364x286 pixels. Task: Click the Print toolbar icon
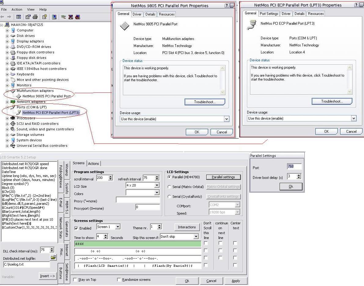[35, 17]
